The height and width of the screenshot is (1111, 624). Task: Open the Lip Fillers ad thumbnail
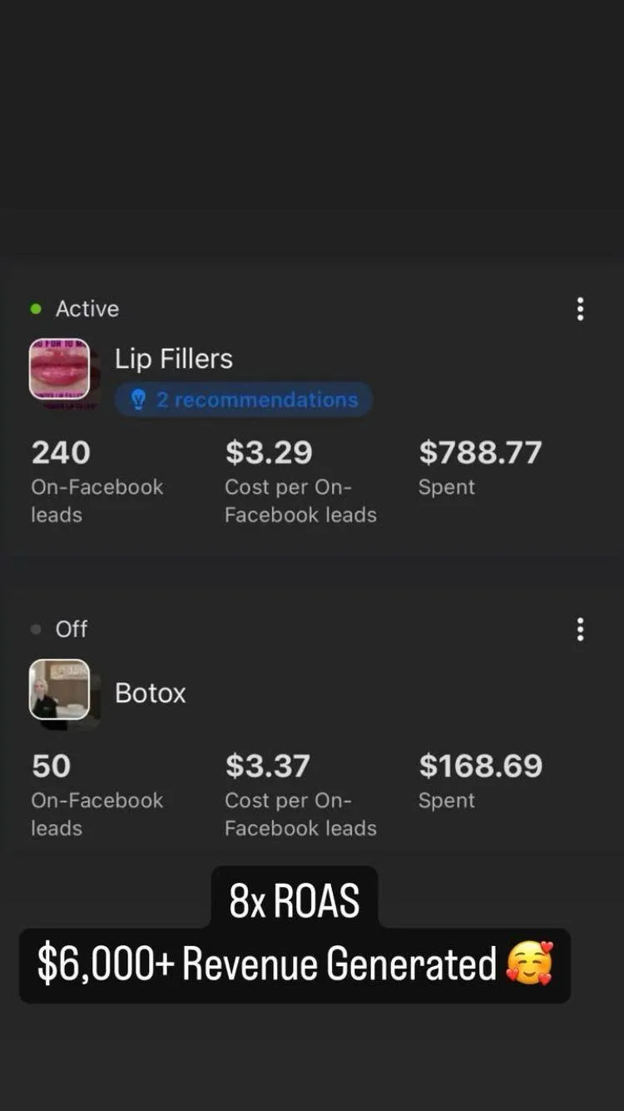pos(59,369)
